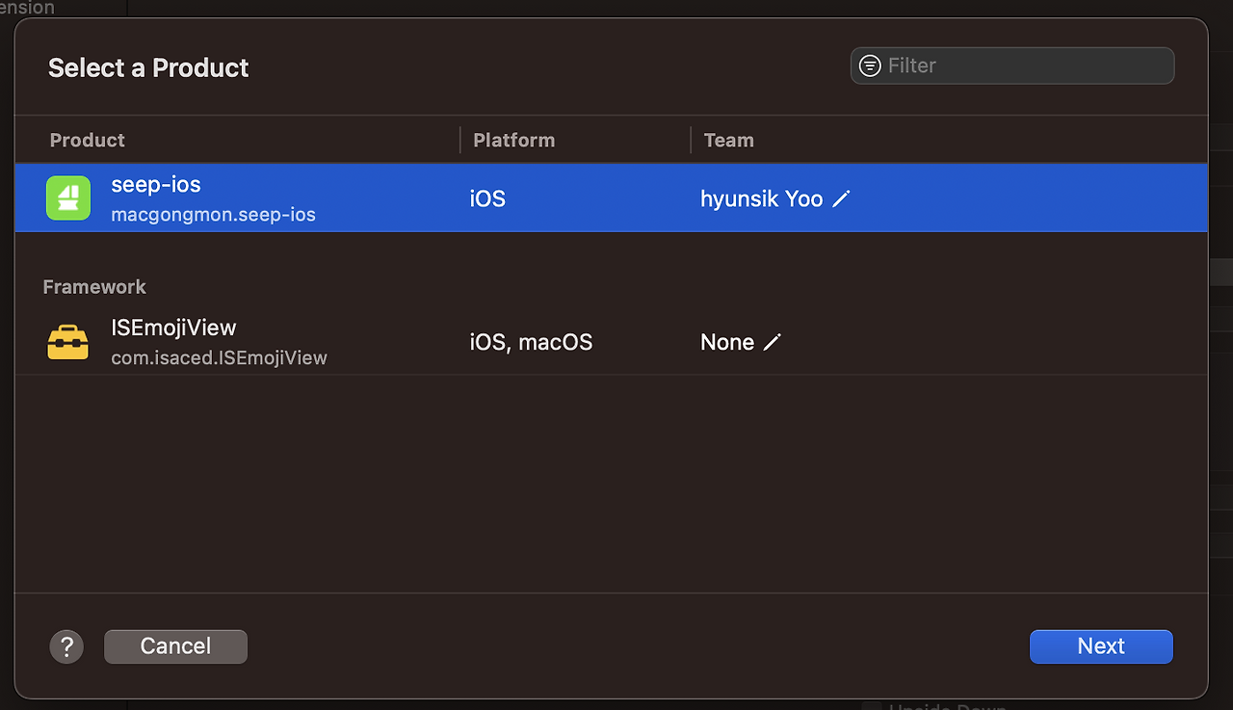The height and width of the screenshot is (710, 1233).
Task: Focus the Filter text field
Action: [x=1026, y=66]
